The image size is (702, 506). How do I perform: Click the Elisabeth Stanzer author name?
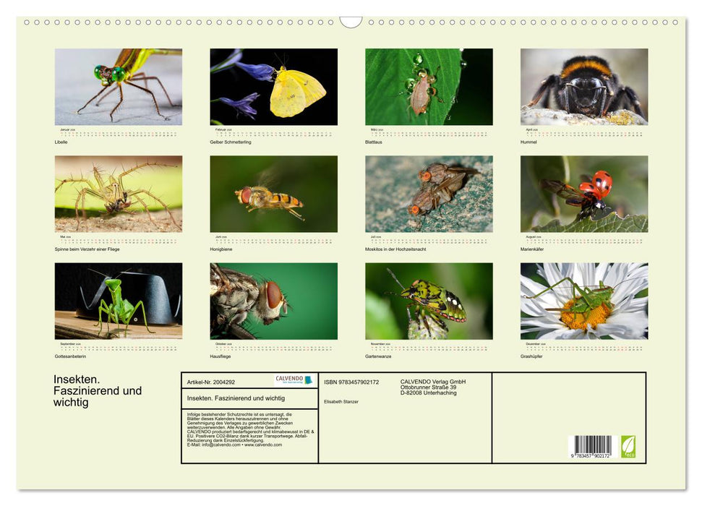pos(341,402)
